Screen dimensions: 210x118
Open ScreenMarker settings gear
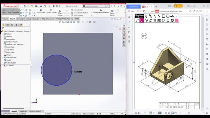pyautogui.click(x=172, y=20)
